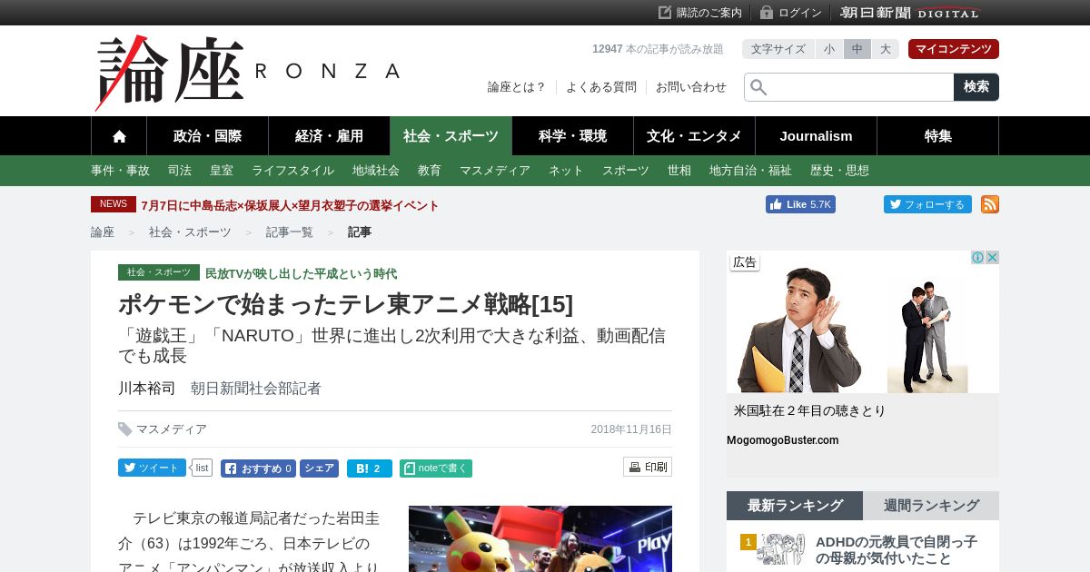The image size is (1090, 572).
Task: Select 事件・事故 submenu item
Action: click(120, 171)
